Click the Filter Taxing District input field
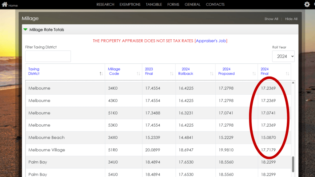 (48, 56)
